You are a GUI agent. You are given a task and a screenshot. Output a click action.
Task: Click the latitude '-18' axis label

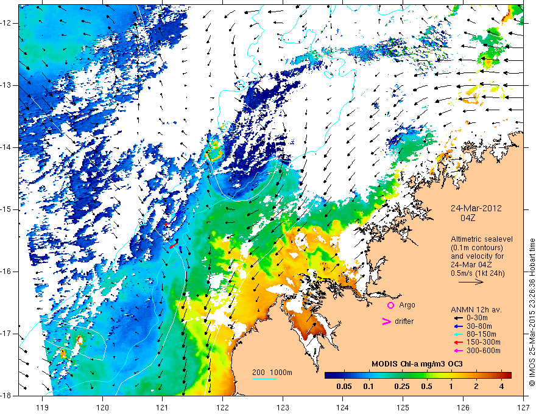7,396
